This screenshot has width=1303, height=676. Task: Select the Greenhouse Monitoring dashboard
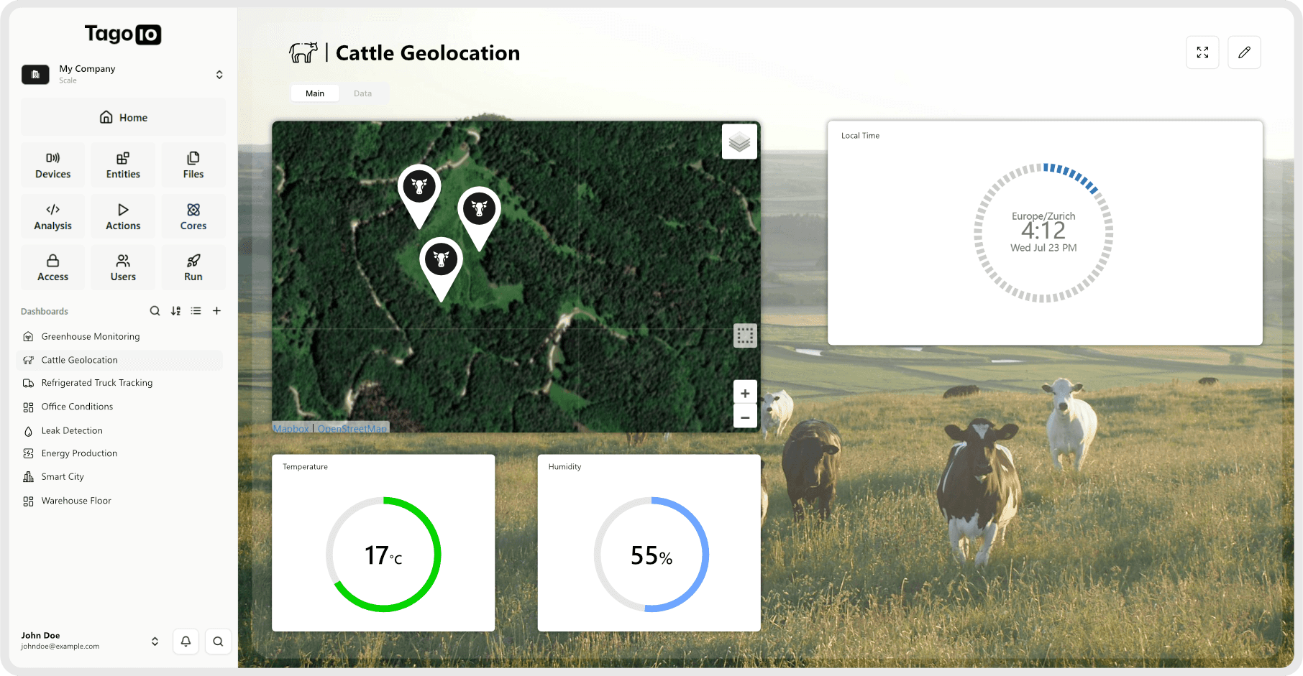pyautogui.click(x=90, y=335)
